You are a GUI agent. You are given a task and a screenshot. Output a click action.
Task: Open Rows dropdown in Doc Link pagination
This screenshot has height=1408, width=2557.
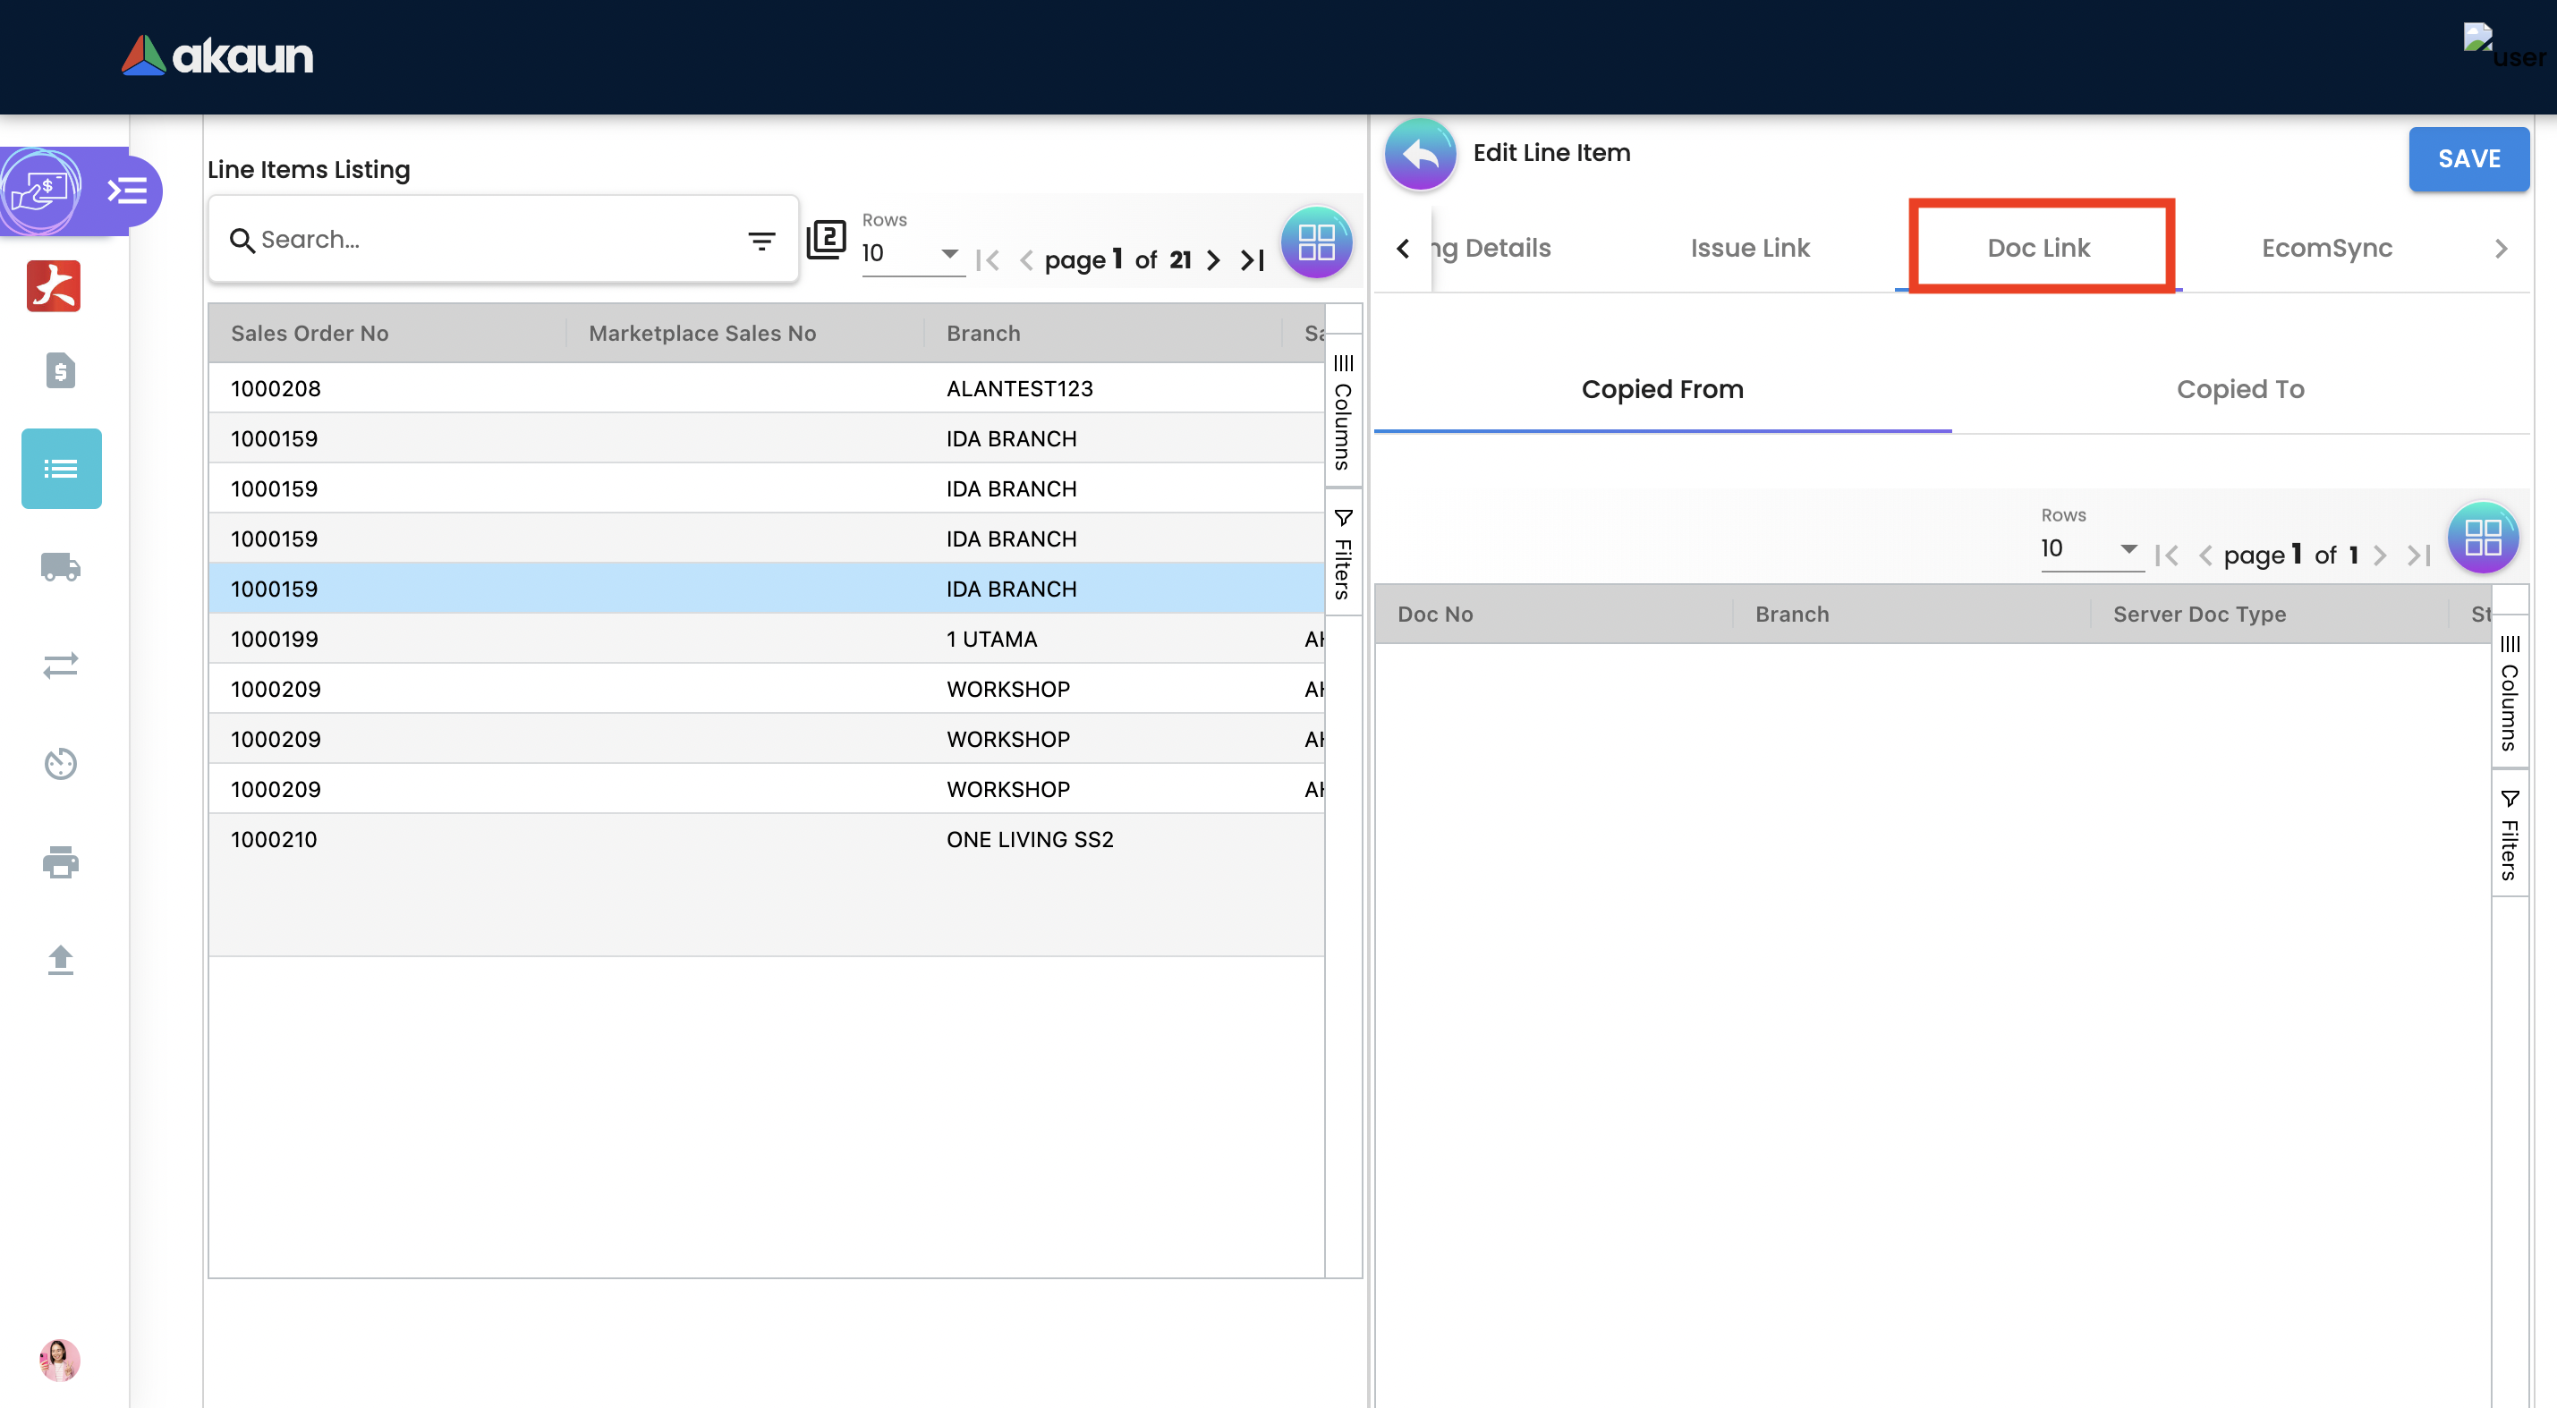pyautogui.click(x=2089, y=548)
